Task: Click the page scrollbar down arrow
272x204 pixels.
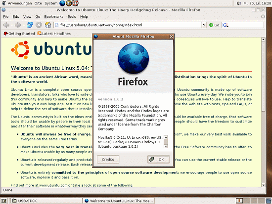Action: pyautogui.click(x=263, y=185)
